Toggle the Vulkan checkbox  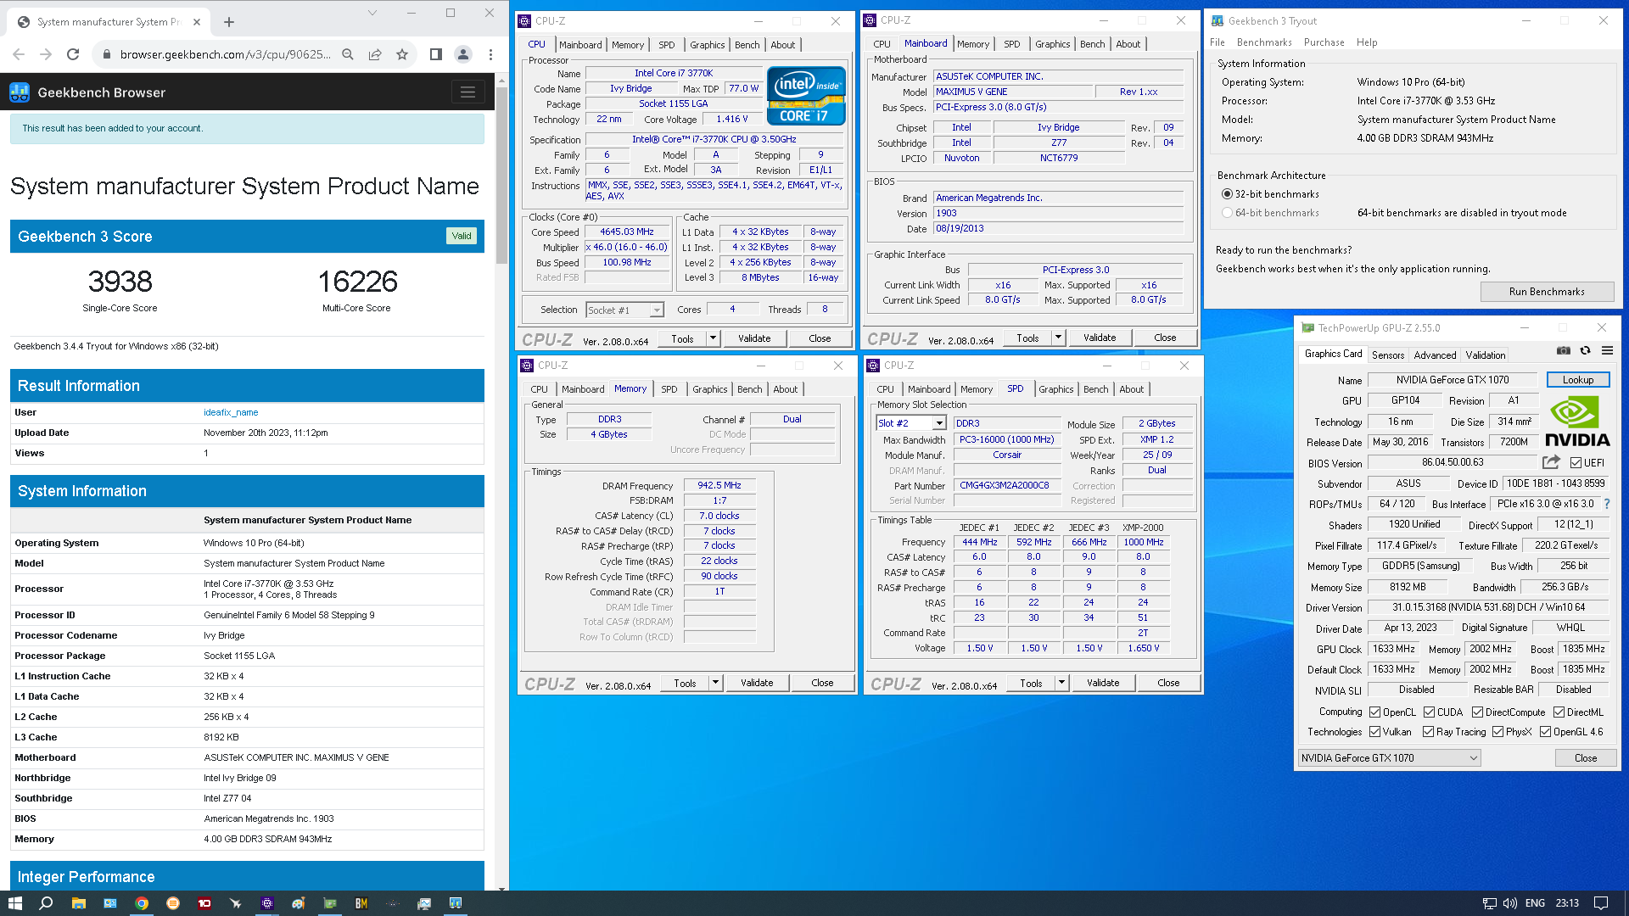click(1374, 732)
